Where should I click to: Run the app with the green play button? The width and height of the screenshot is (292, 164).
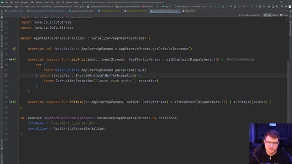211,6
